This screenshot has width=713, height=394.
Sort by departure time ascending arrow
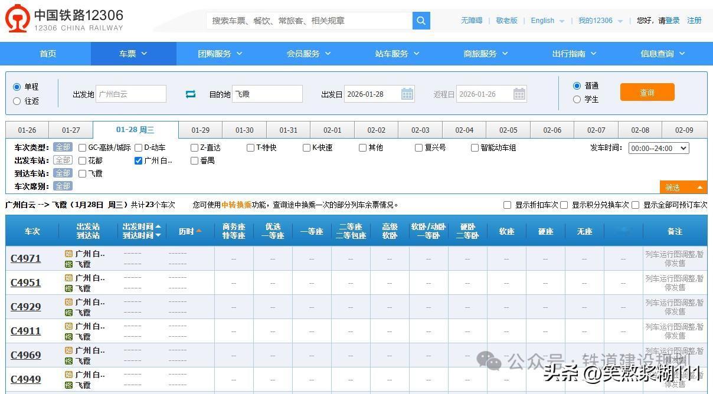pos(158,226)
